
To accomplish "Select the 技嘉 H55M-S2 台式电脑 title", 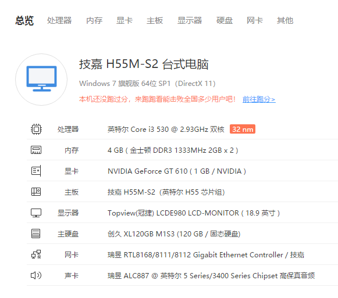I will tap(144, 64).
